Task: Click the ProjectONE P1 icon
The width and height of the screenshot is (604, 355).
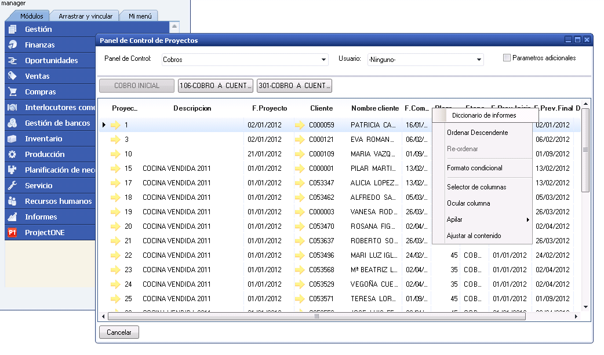Action: point(12,232)
